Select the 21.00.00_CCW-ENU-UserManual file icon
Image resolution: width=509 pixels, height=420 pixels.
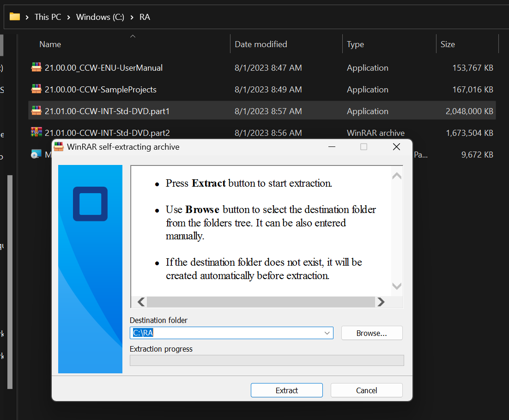36,67
